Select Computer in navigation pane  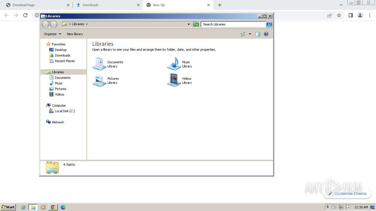point(59,105)
